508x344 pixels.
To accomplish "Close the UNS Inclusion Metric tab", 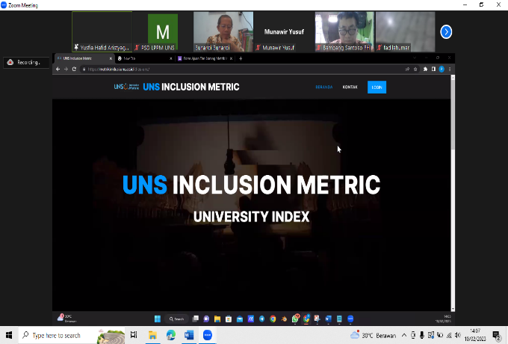I will point(111,58).
